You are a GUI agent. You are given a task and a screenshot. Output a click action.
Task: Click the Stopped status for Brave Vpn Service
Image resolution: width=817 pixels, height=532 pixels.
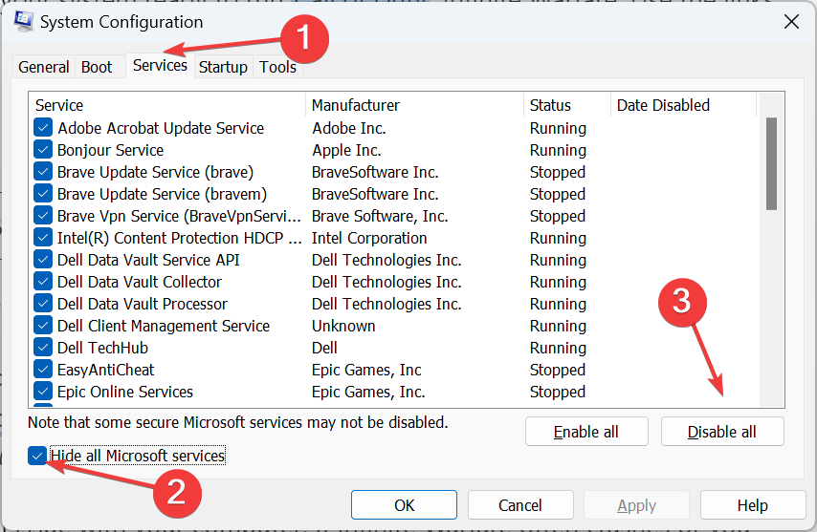pyautogui.click(x=558, y=216)
